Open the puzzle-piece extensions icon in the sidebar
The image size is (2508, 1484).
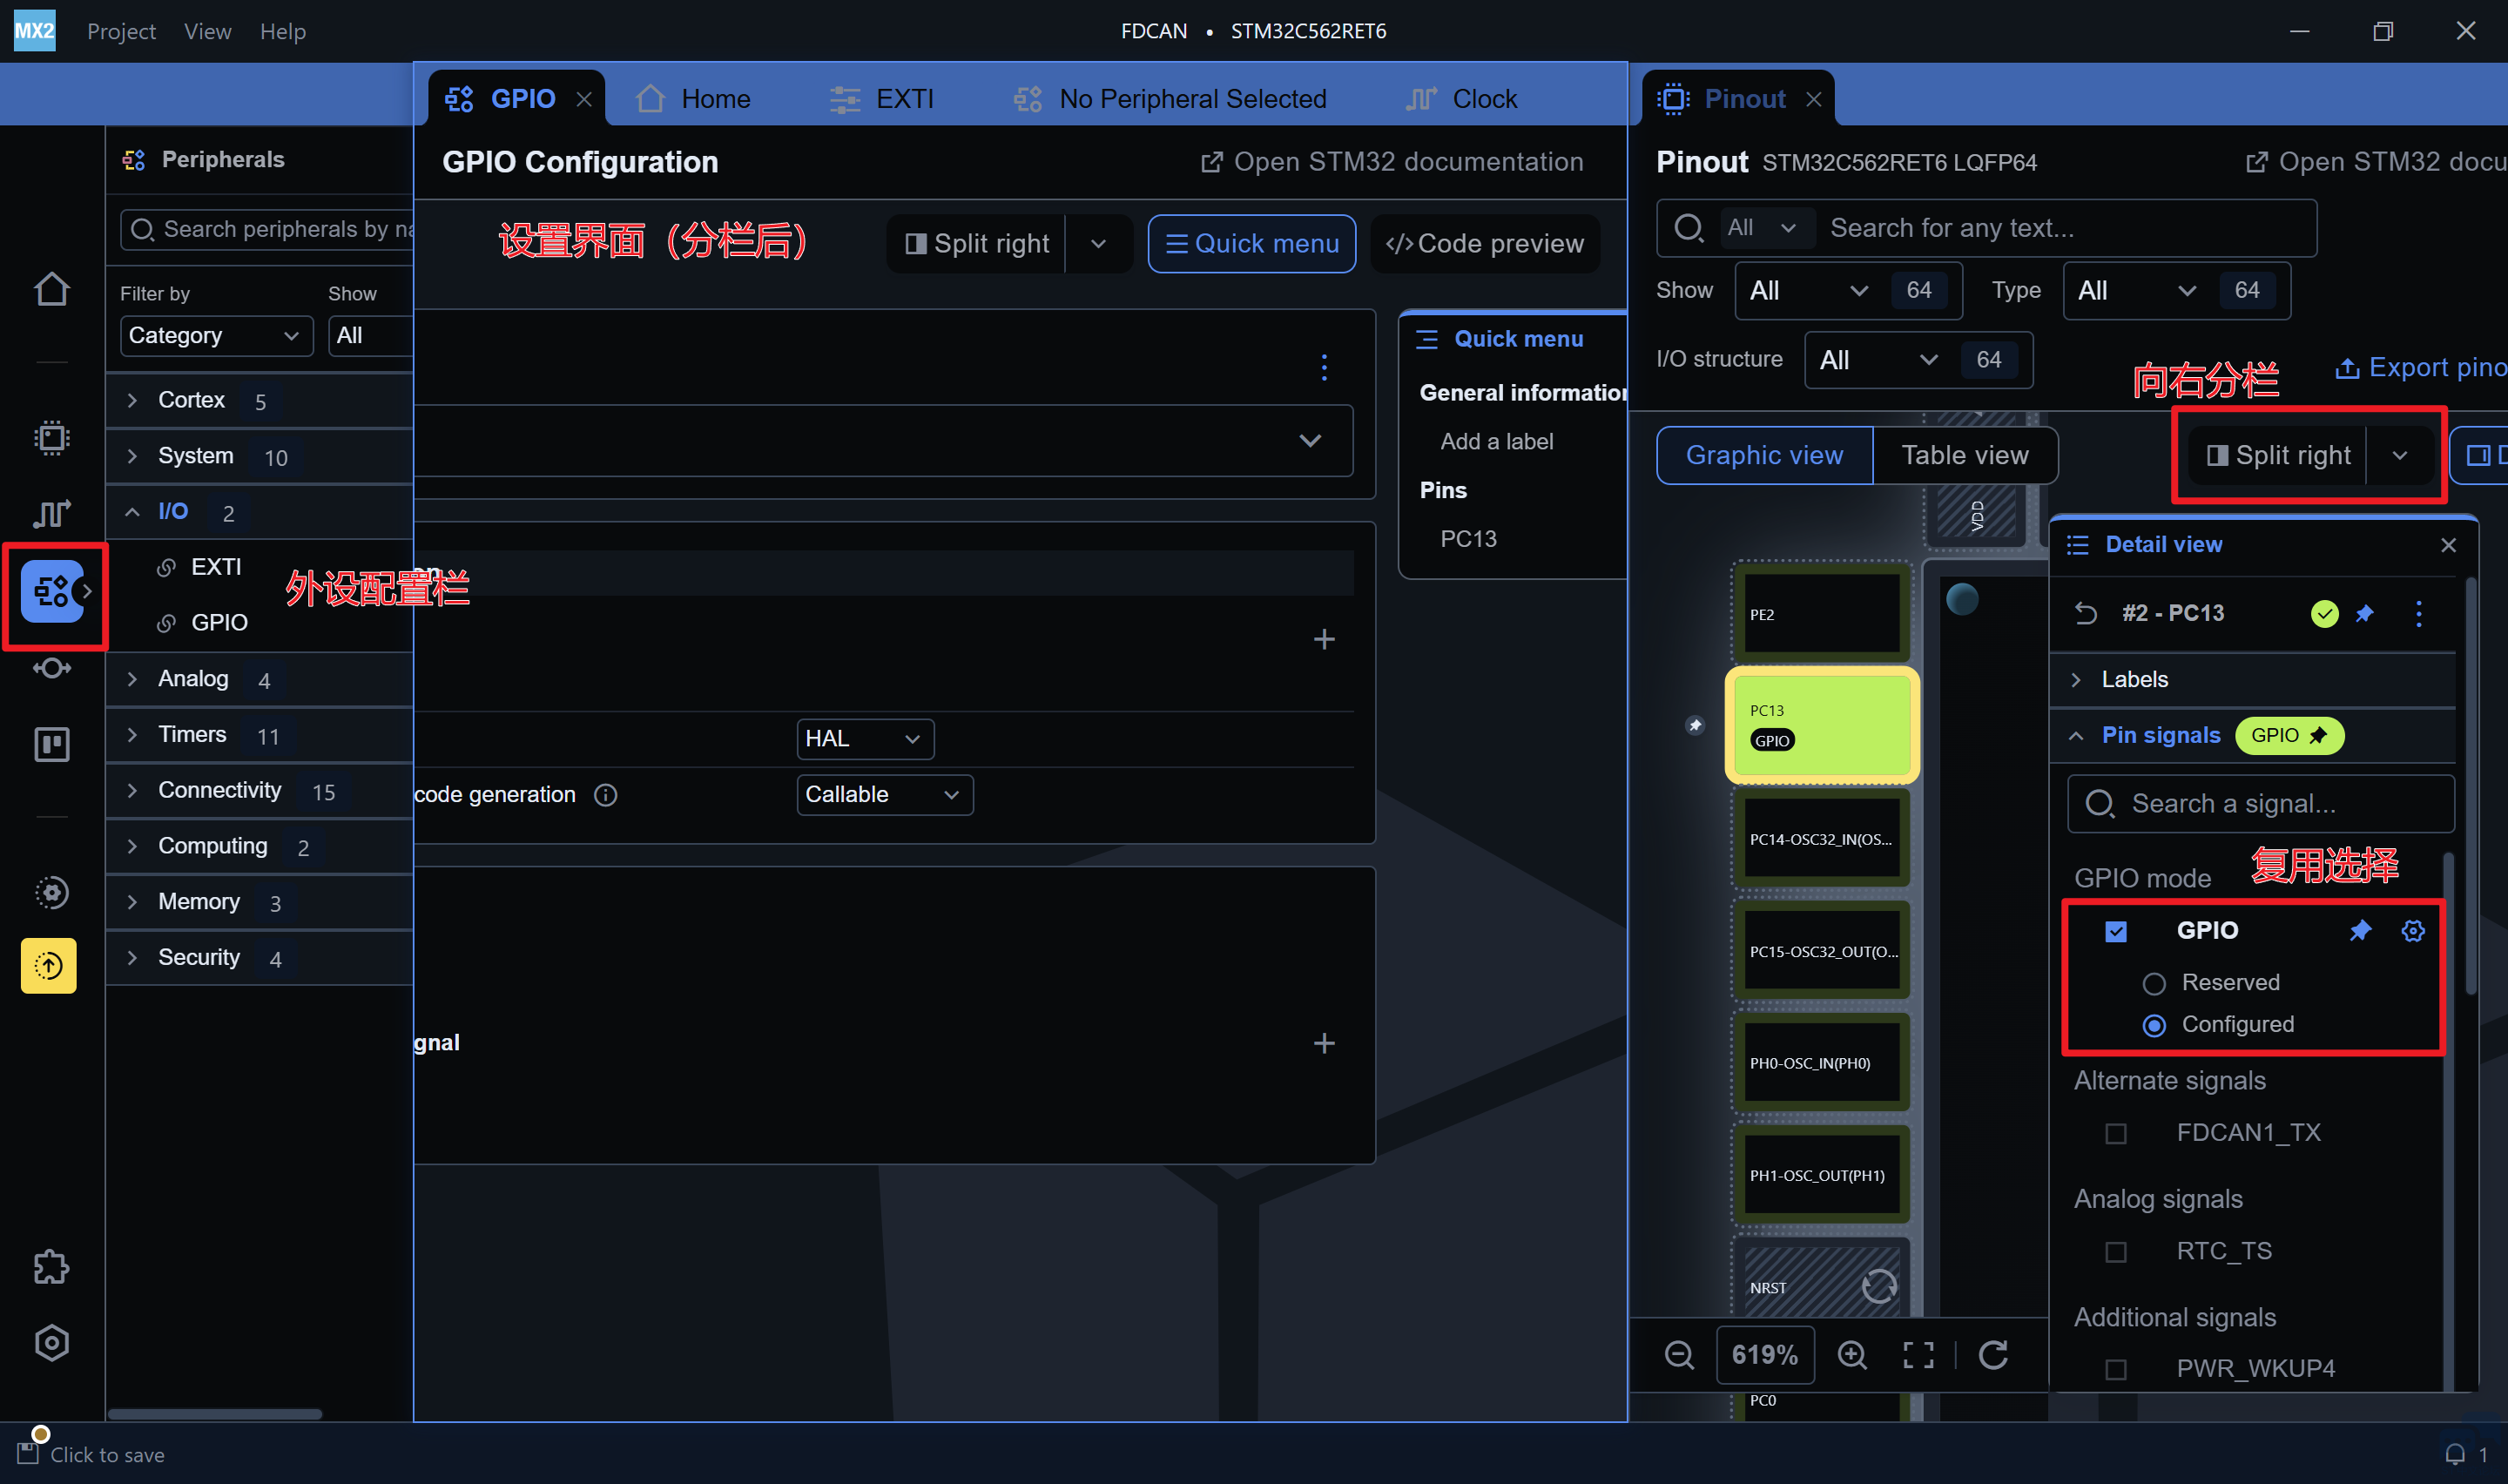click(51, 1267)
